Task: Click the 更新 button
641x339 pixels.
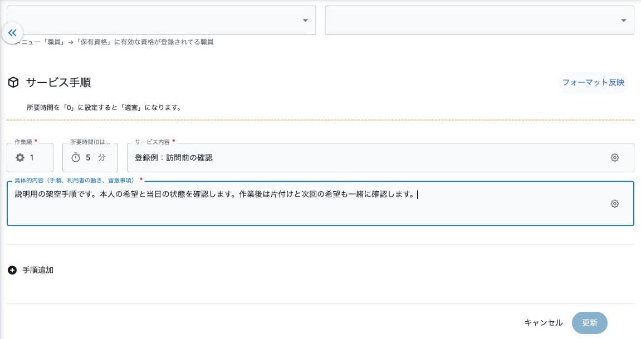Action: [x=590, y=323]
